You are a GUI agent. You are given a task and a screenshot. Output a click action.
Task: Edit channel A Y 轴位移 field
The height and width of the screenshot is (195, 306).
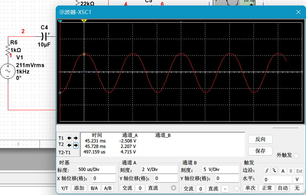(166, 179)
